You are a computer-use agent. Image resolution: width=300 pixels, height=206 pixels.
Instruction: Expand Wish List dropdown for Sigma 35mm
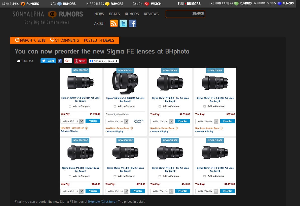point(126,191)
